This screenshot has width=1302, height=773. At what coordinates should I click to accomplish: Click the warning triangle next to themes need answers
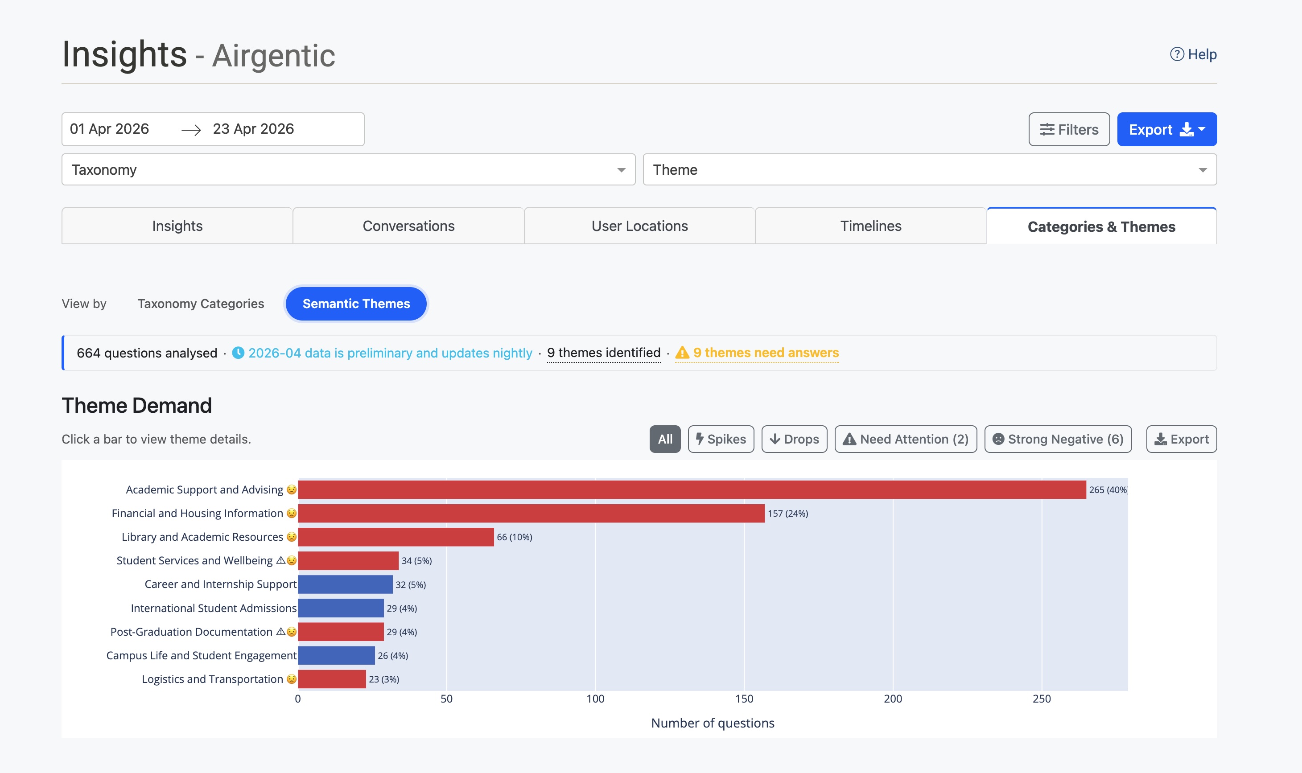pyautogui.click(x=682, y=353)
